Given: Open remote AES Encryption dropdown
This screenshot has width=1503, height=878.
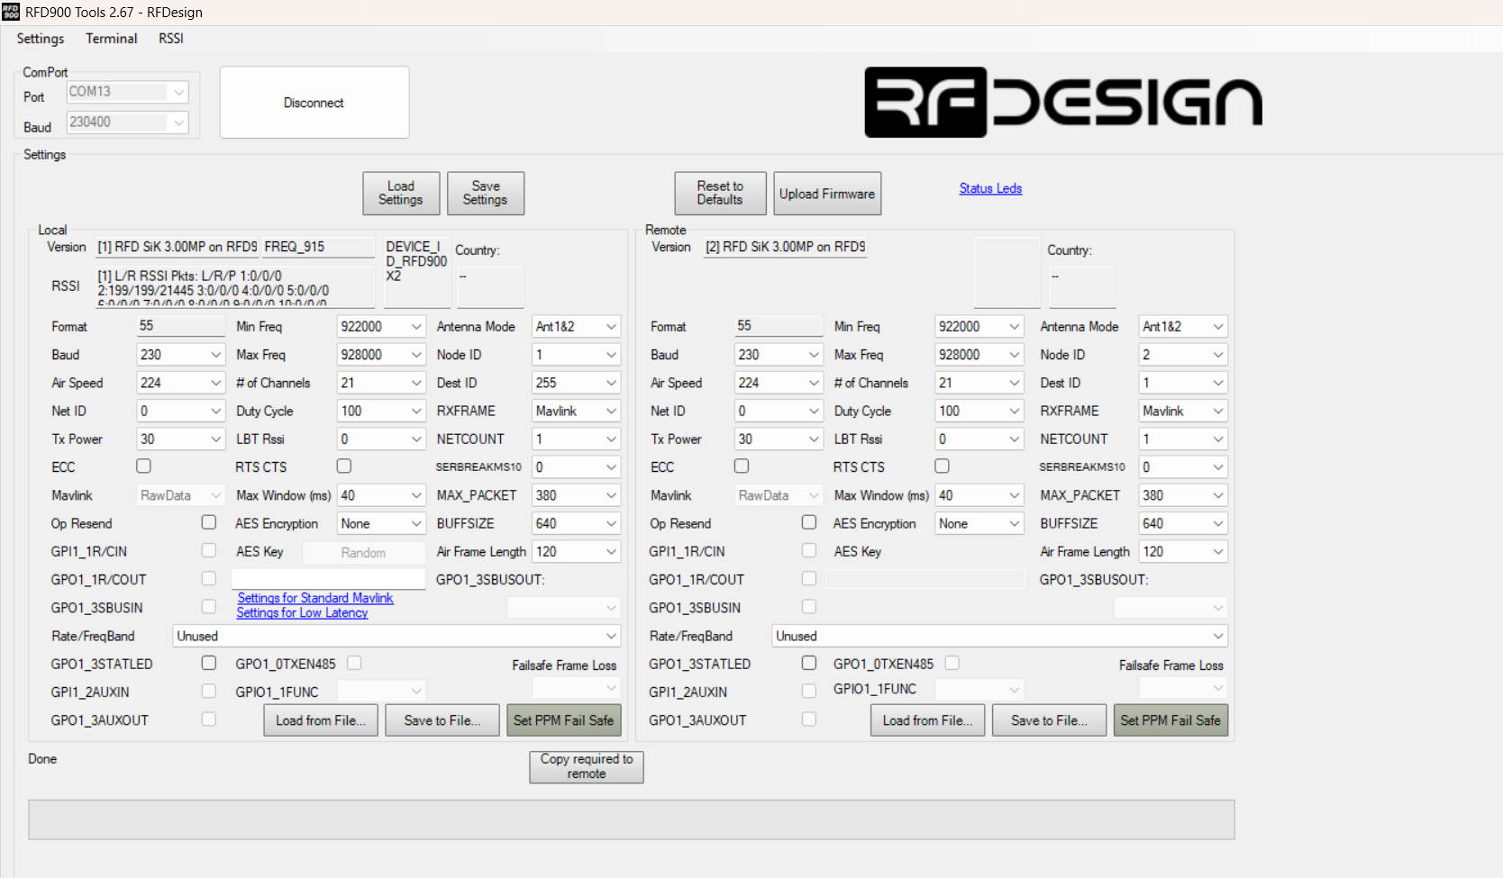Looking at the screenshot, I should click(979, 523).
